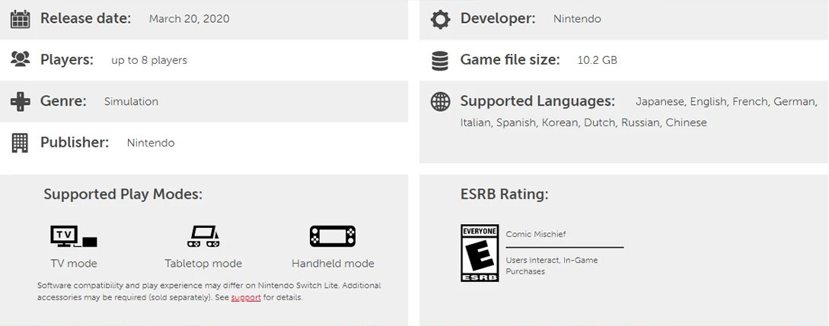829x326 pixels.
Task: Click the calendar icon beside Release date
Action: [20, 19]
